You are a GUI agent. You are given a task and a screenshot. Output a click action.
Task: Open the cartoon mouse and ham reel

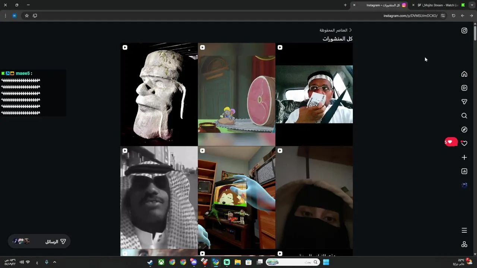click(237, 94)
